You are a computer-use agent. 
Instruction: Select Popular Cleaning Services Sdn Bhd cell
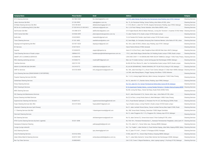point(25,77)
